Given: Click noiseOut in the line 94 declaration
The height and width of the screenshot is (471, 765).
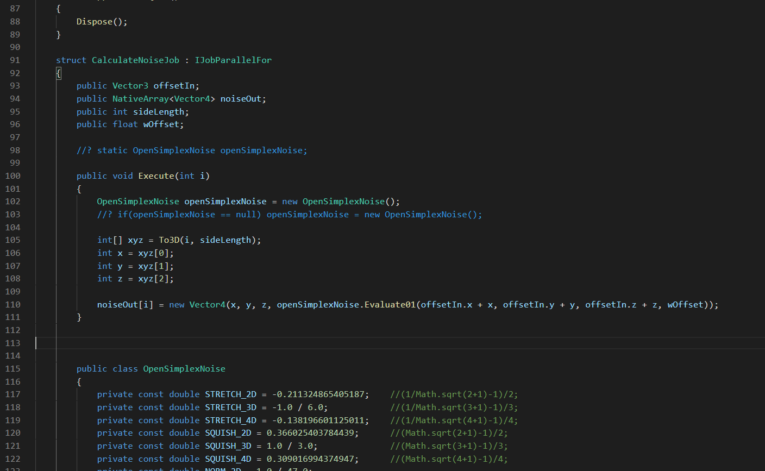Looking at the screenshot, I should coord(241,99).
